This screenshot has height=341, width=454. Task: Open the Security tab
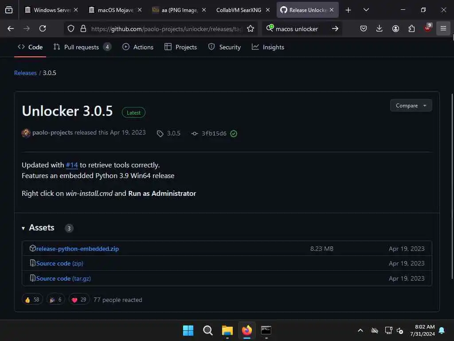pyautogui.click(x=224, y=47)
